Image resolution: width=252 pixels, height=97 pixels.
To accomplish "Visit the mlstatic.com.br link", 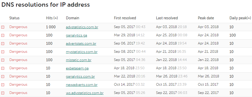I will coord(78,60).
